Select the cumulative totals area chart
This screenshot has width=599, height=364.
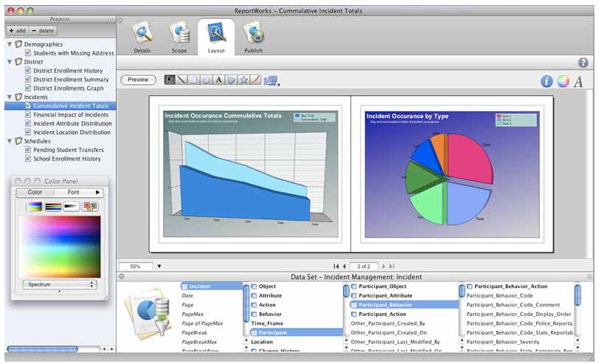point(250,174)
